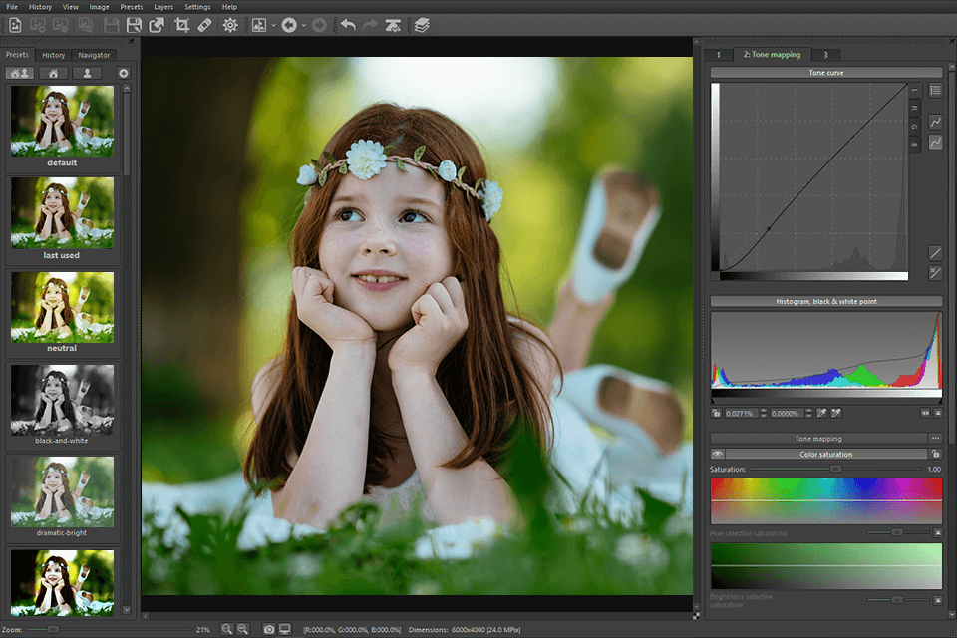This screenshot has width=957, height=638.
Task: Open the Presets menu
Action: point(131,6)
